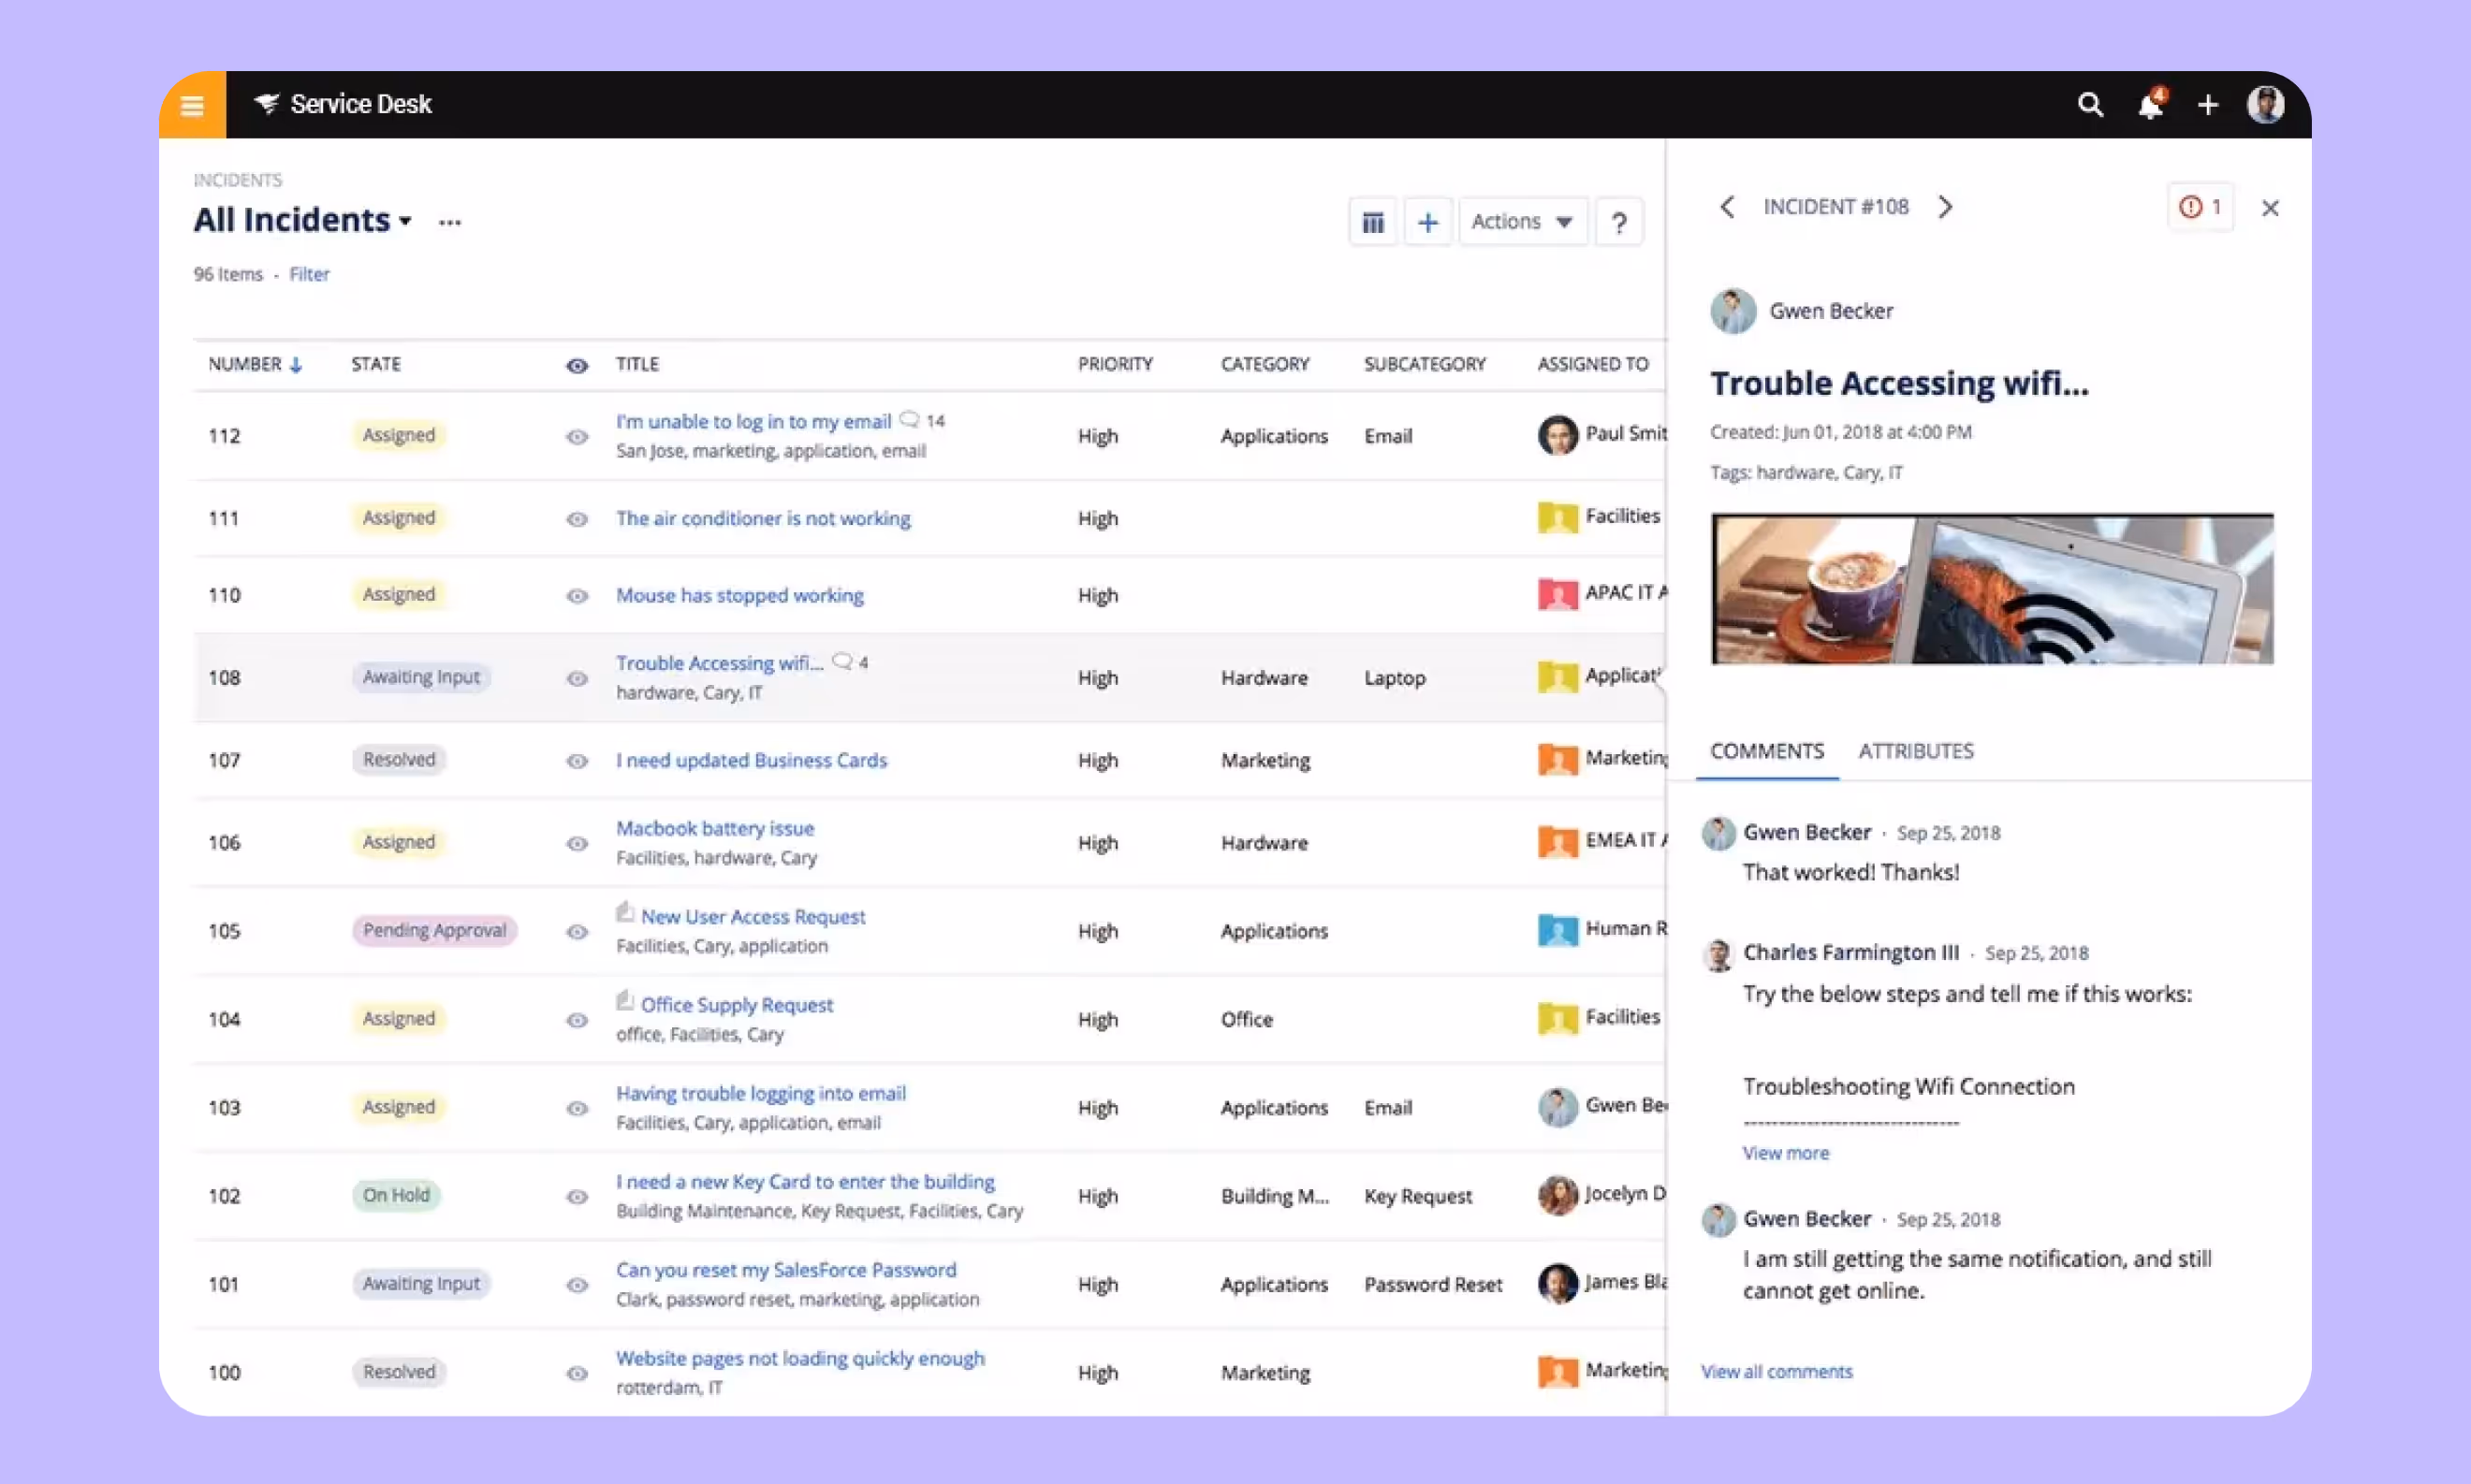
Task: Toggle watch eye for incident 106
Action: (577, 844)
